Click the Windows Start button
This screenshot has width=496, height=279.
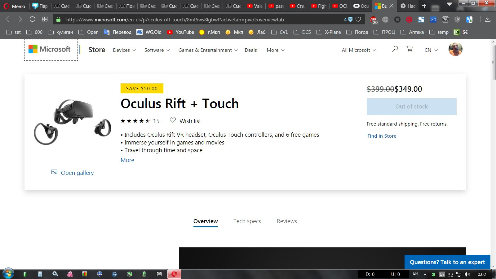click(x=8, y=274)
